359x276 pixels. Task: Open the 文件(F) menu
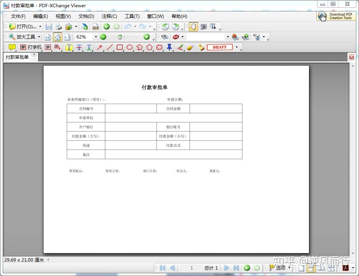pyautogui.click(x=18, y=16)
